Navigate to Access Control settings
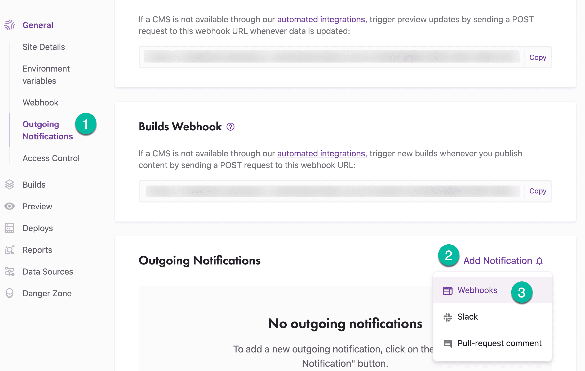 tap(51, 158)
